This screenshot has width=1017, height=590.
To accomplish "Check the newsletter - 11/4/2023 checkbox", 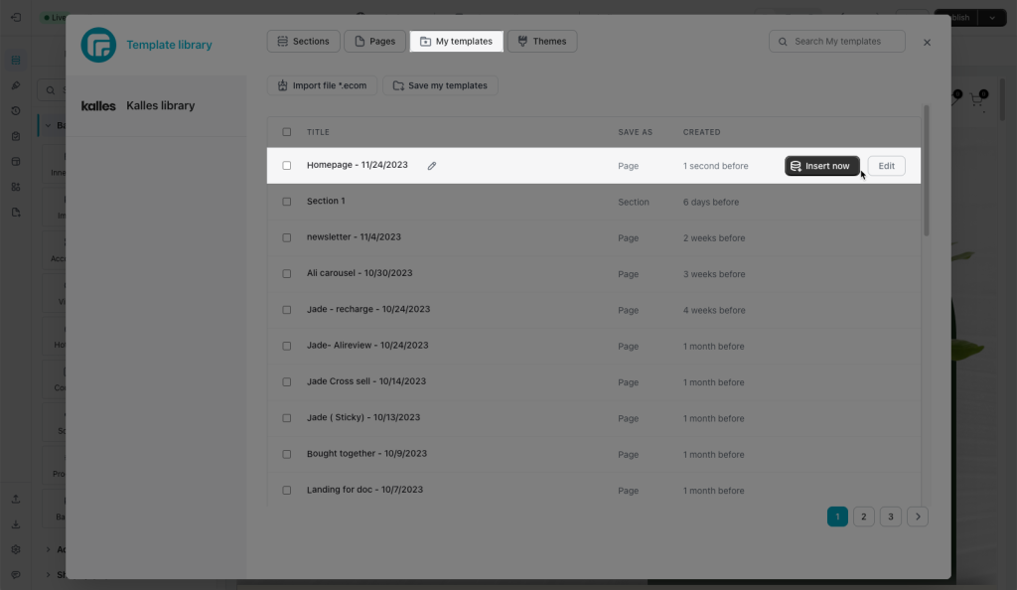I will 287,238.
